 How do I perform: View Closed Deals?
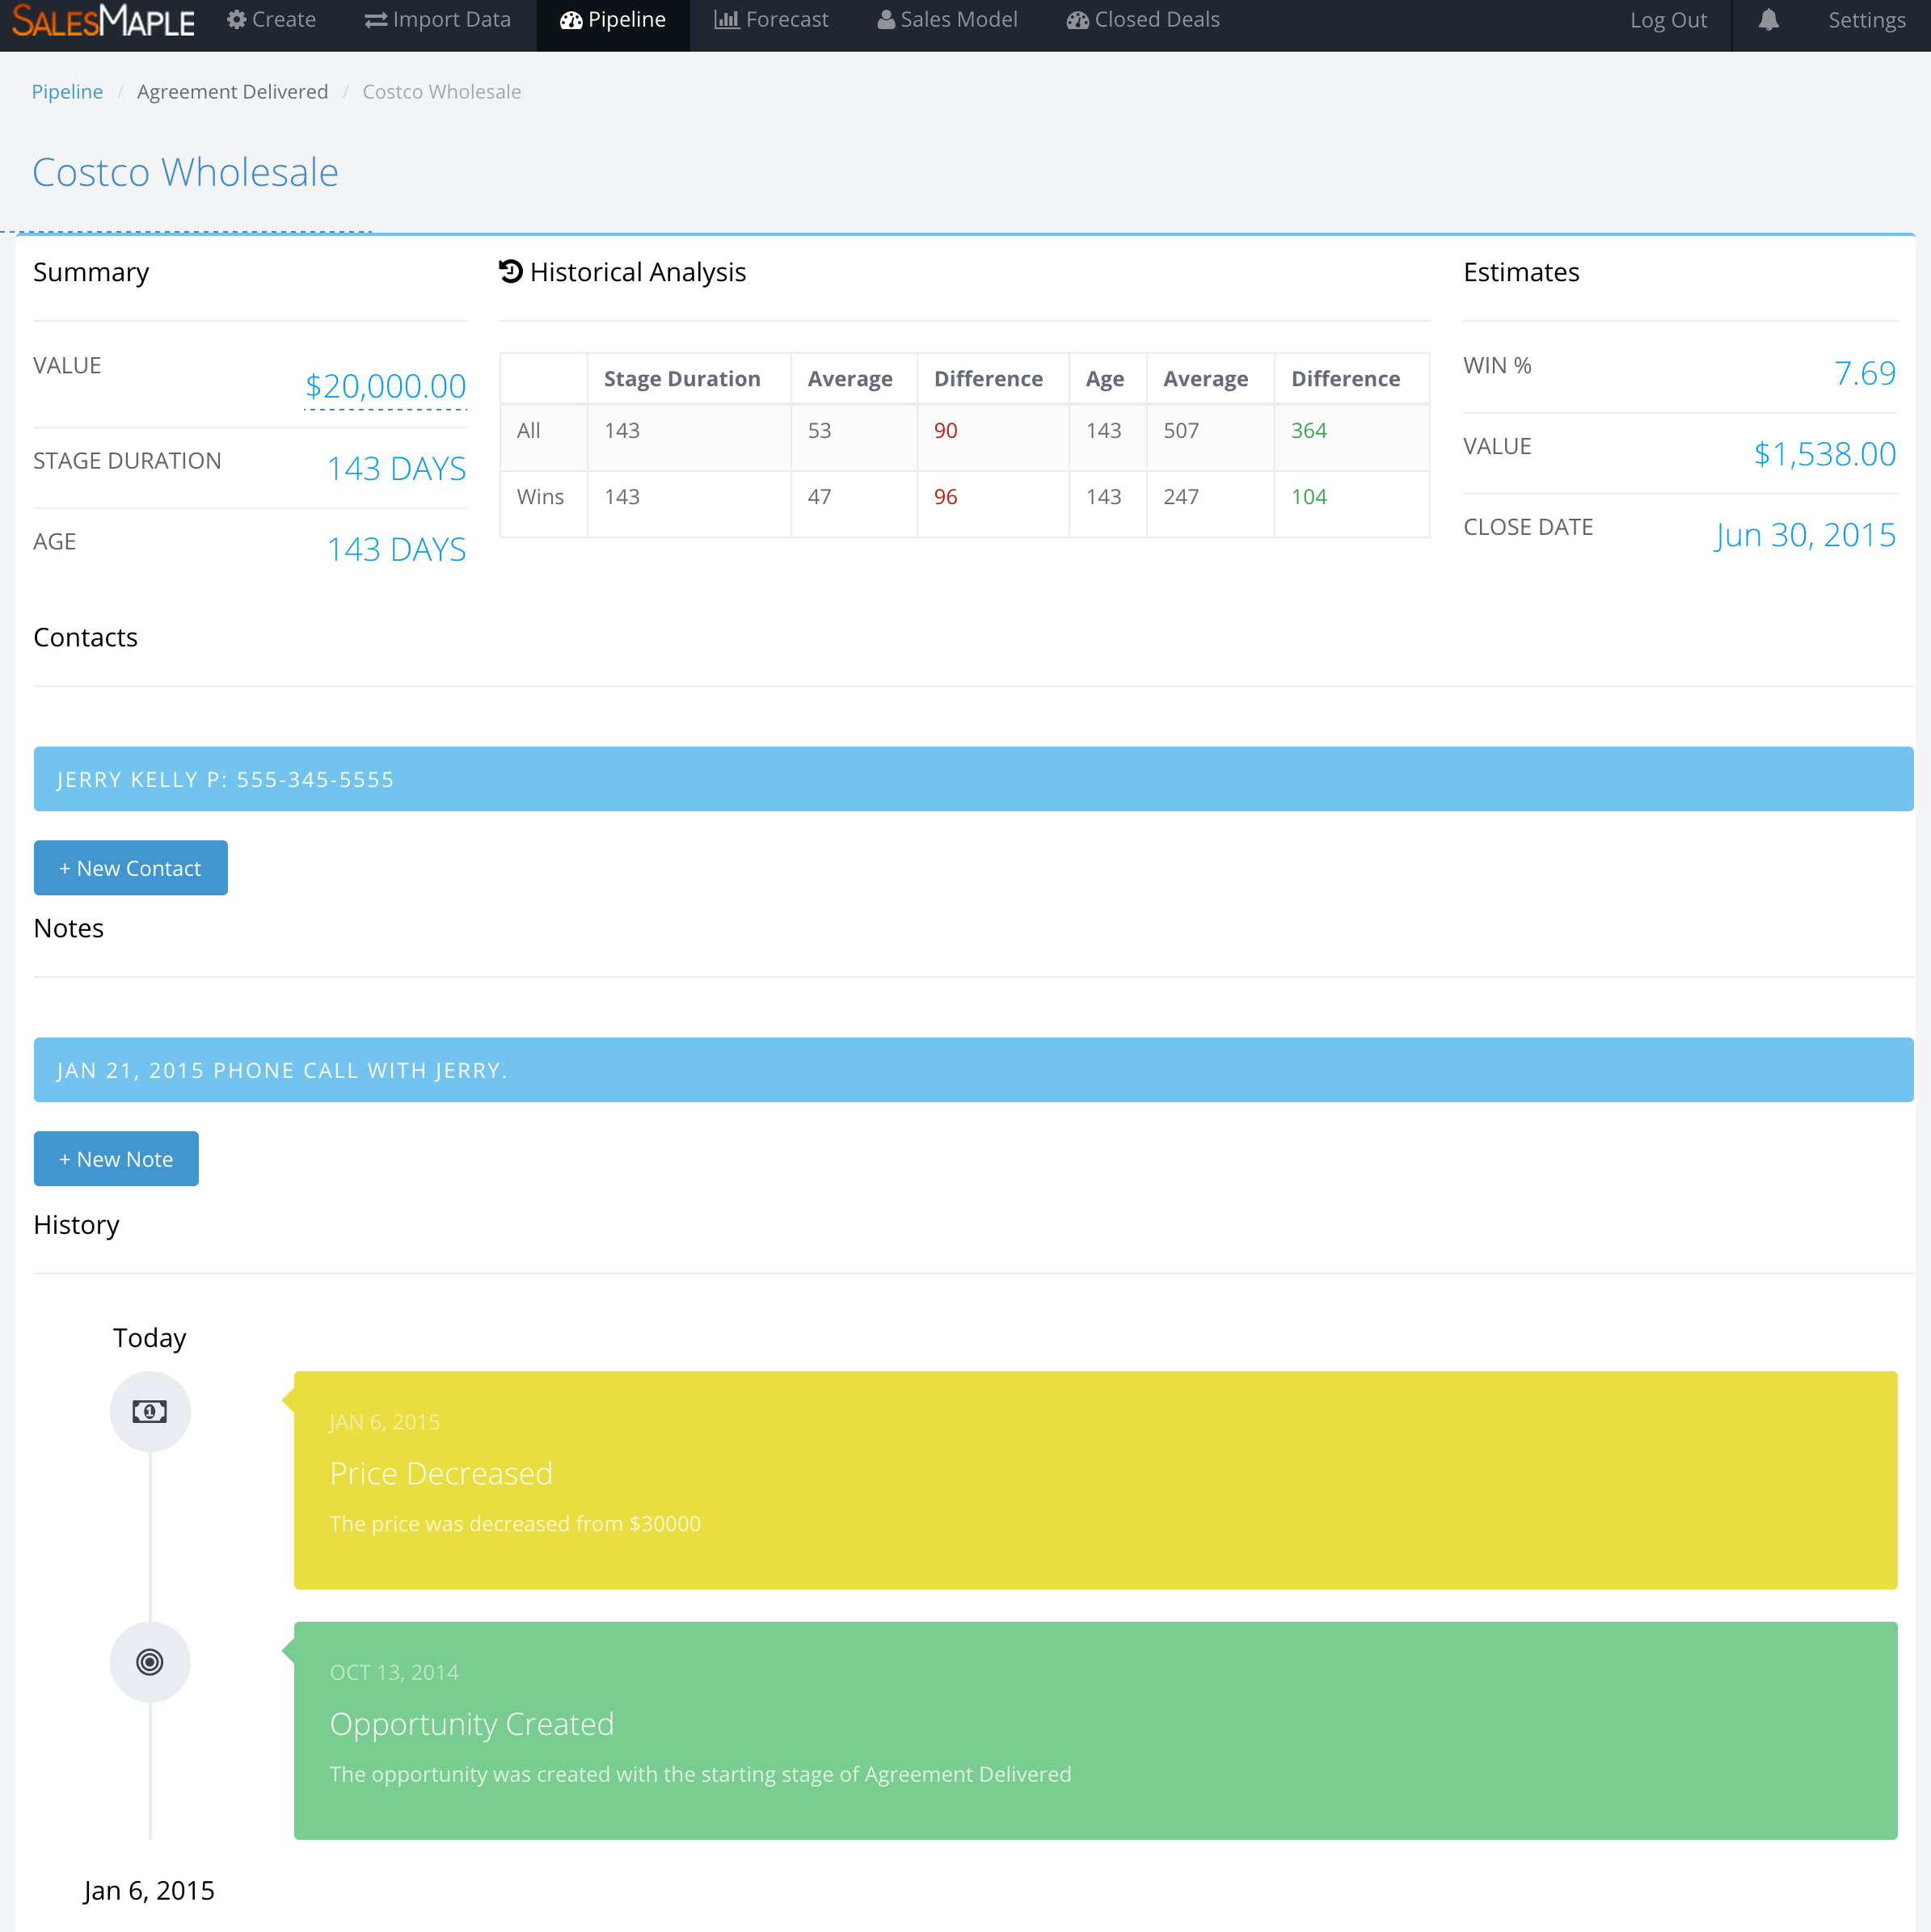[1143, 20]
